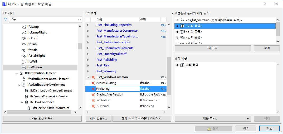The height and width of the screenshot is (134, 283).
Task: Click the 모든 설정 지우기 button
Action: click(x=42, y=119)
